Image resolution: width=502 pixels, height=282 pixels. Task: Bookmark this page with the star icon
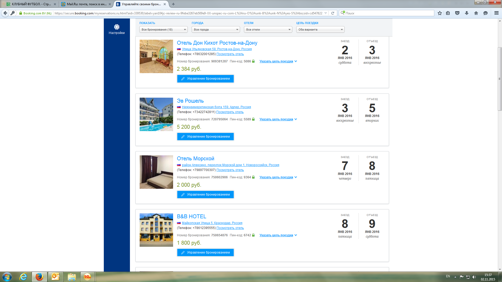point(440,13)
